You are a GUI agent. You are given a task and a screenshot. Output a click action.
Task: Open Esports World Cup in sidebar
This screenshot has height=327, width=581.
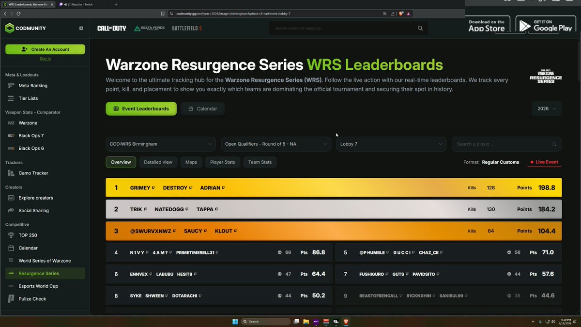pyautogui.click(x=45, y=286)
